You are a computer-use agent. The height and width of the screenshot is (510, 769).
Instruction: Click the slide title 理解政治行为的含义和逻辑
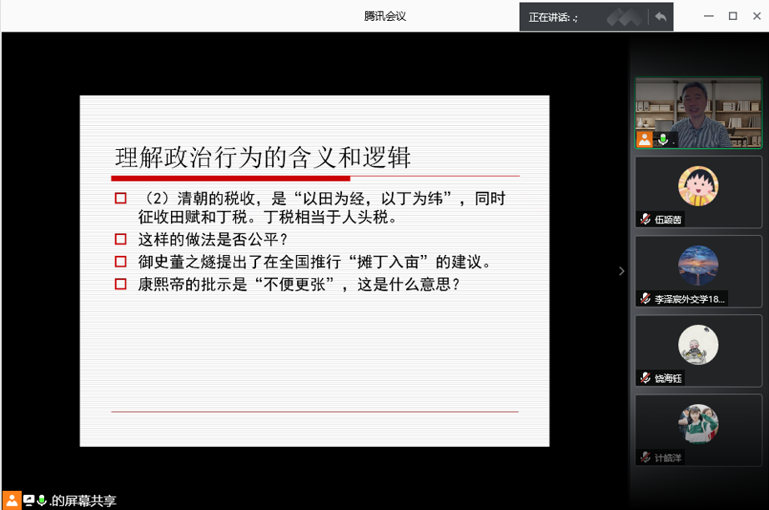(x=263, y=157)
